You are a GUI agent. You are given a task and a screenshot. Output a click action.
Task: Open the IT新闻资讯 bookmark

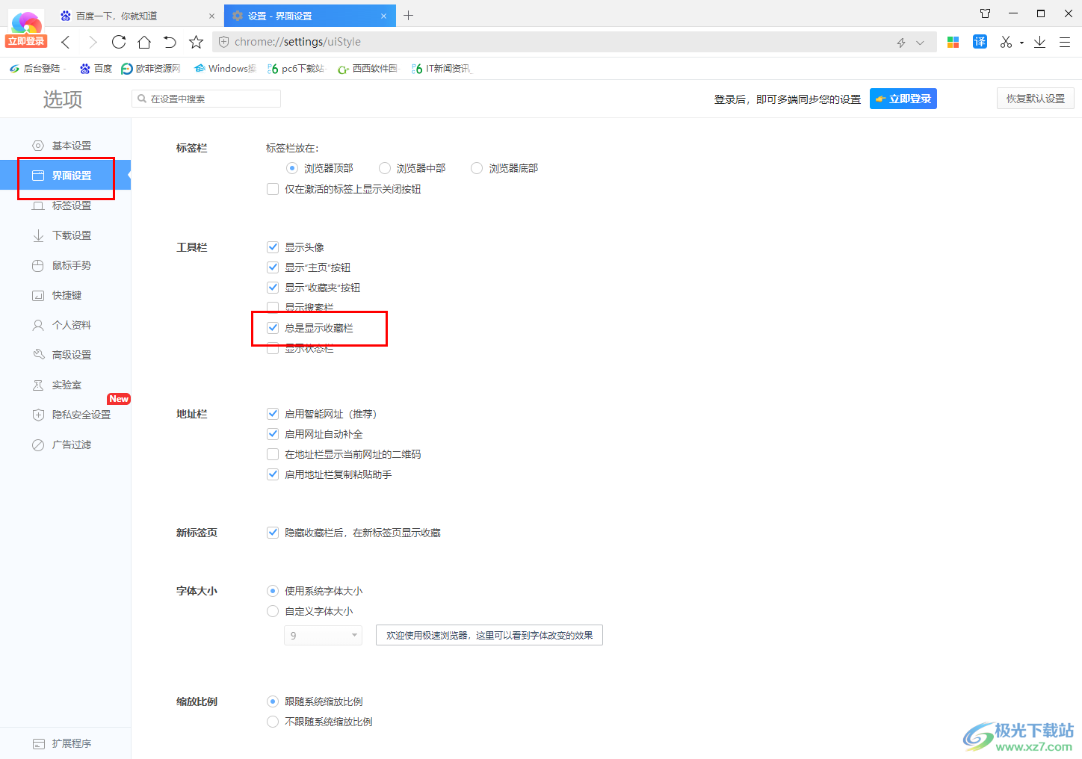coord(442,69)
